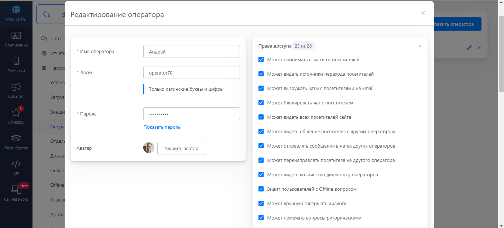
Task: Click the Рассылки phone icon
Action: point(16,61)
